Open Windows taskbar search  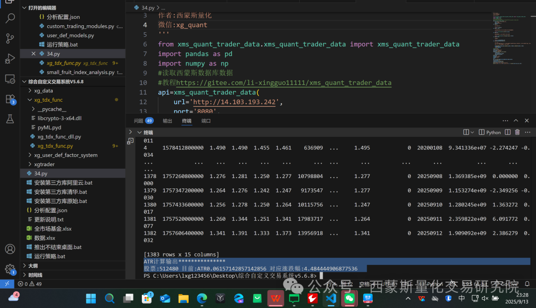[x=109, y=299]
